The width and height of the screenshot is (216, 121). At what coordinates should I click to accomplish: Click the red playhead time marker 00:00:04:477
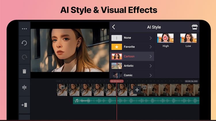pos(117,81)
